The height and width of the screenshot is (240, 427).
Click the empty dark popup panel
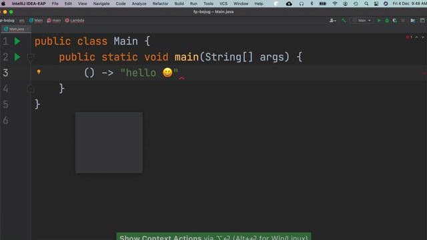tap(109, 143)
